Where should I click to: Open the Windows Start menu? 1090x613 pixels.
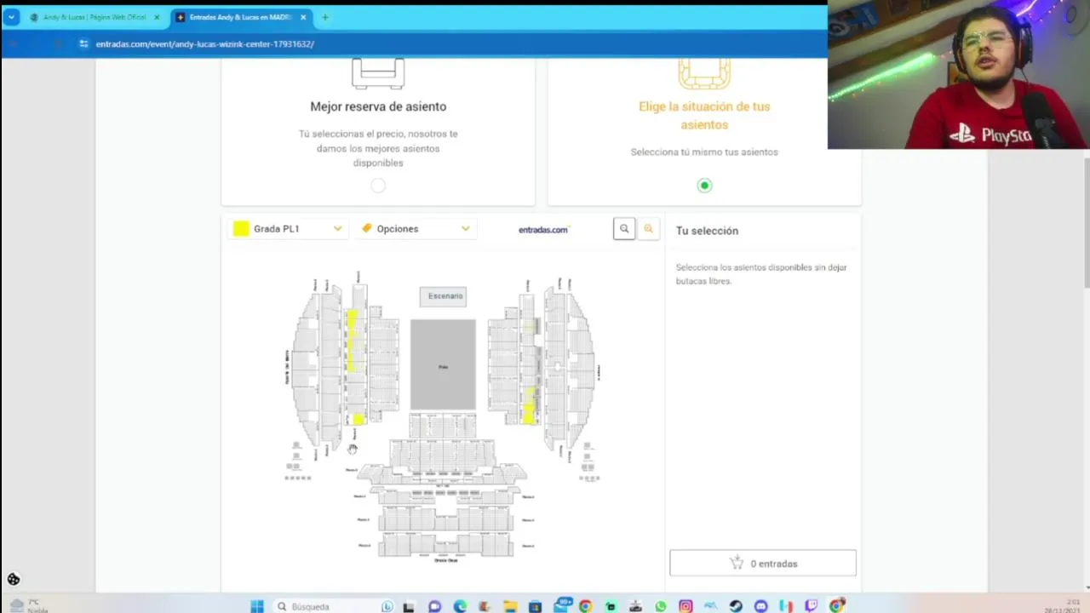[256, 606]
